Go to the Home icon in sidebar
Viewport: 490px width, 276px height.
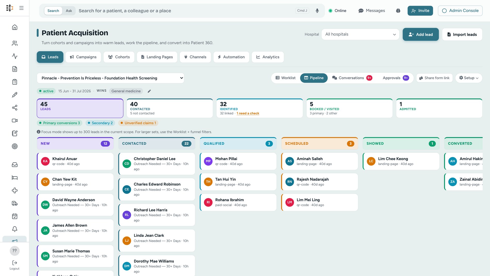point(15,27)
